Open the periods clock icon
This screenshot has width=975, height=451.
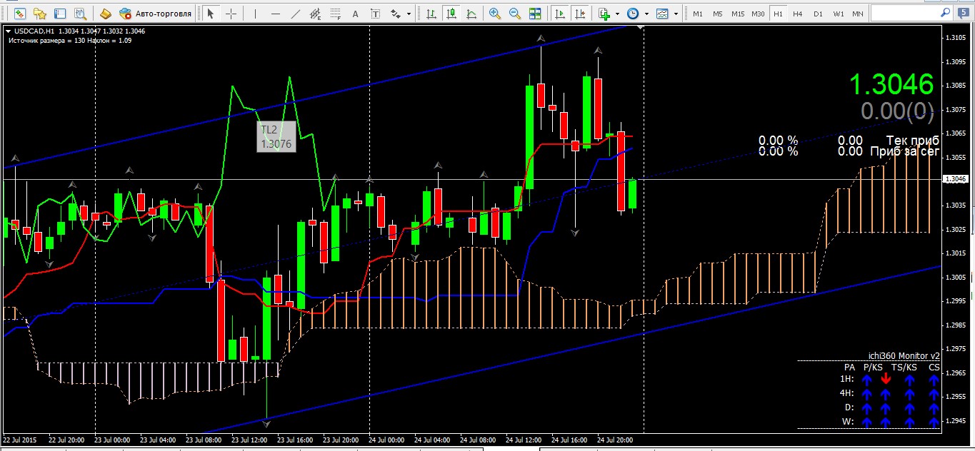pos(633,14)
